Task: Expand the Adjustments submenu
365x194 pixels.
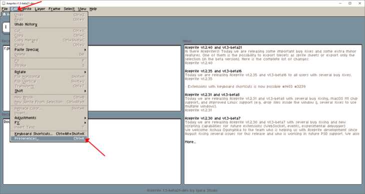Action: (49, 118)
